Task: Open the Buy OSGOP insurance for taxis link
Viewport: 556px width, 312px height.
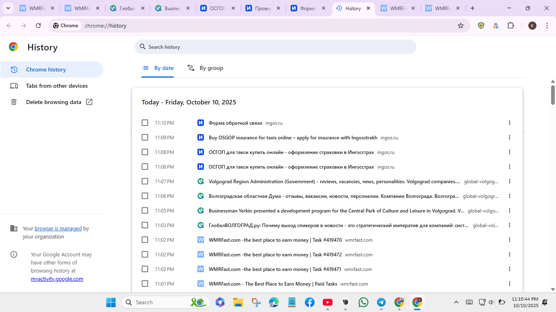Action: point(293,138)
